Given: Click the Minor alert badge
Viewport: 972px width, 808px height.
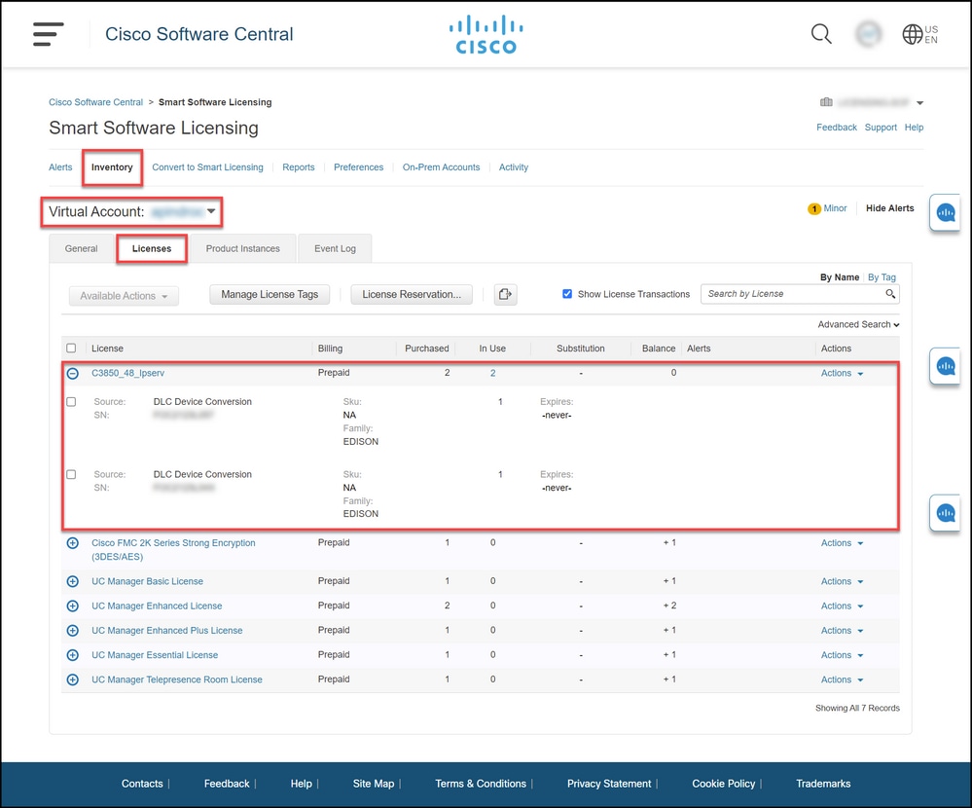Looking at the screenshot, I should click(x=827, y=208).
